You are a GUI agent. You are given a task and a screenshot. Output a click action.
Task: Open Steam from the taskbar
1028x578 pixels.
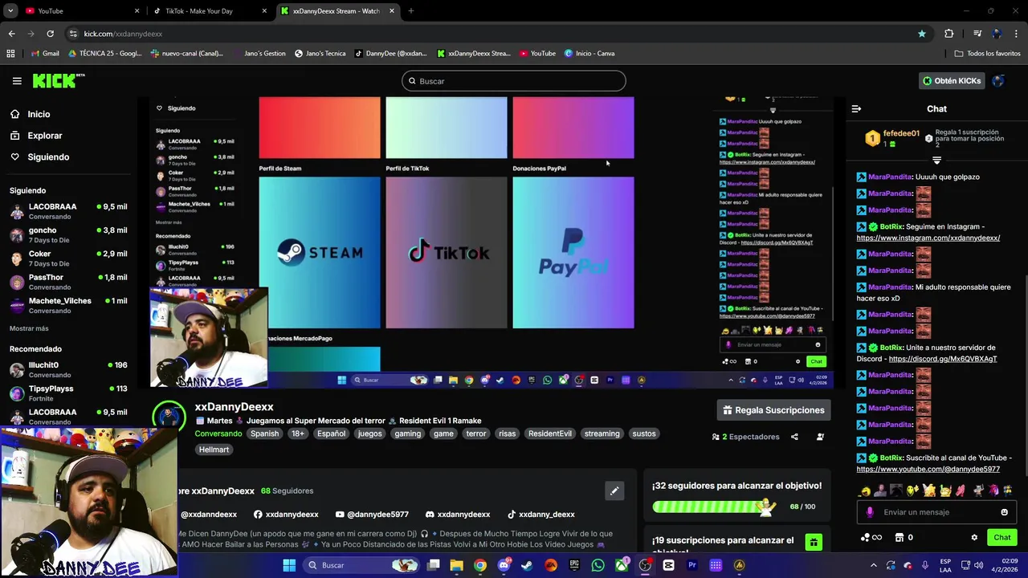527,565
